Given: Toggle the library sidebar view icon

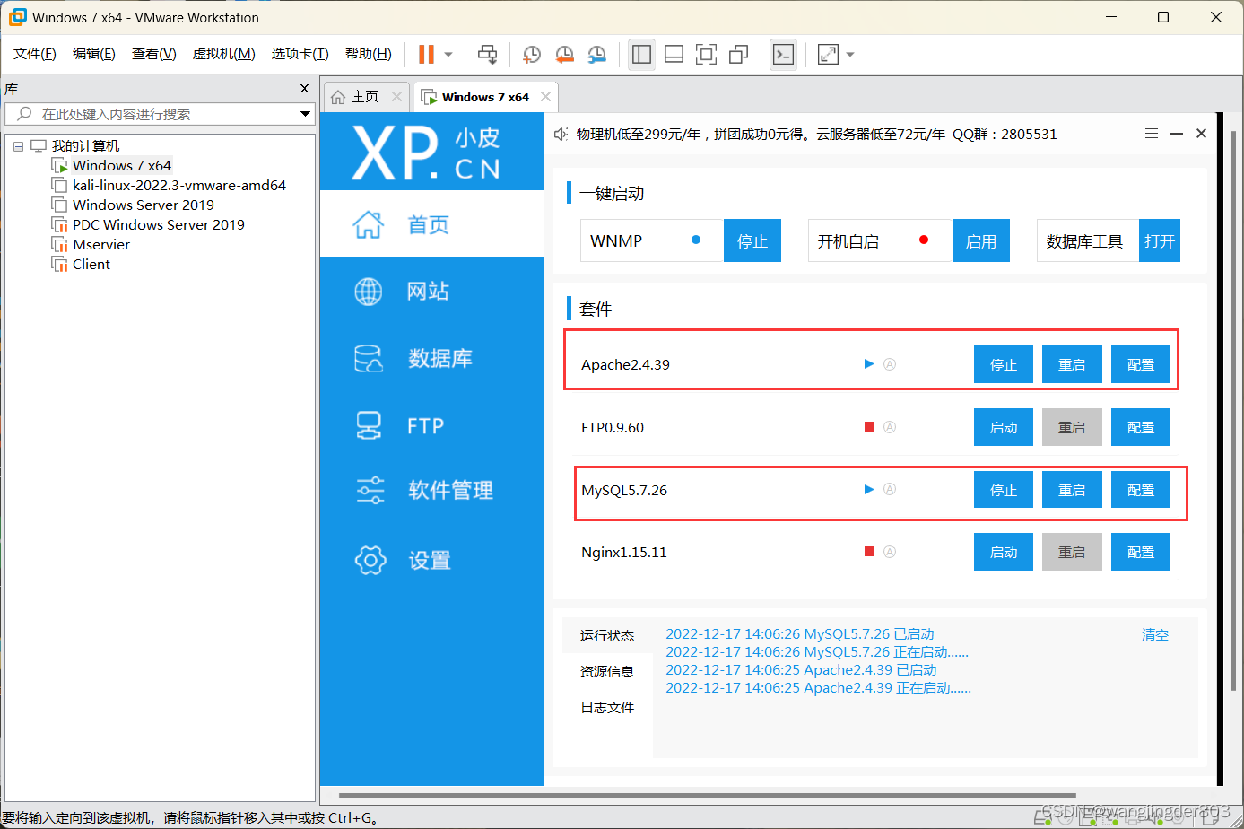Looking at the screenshot, I should pos(641,55).
